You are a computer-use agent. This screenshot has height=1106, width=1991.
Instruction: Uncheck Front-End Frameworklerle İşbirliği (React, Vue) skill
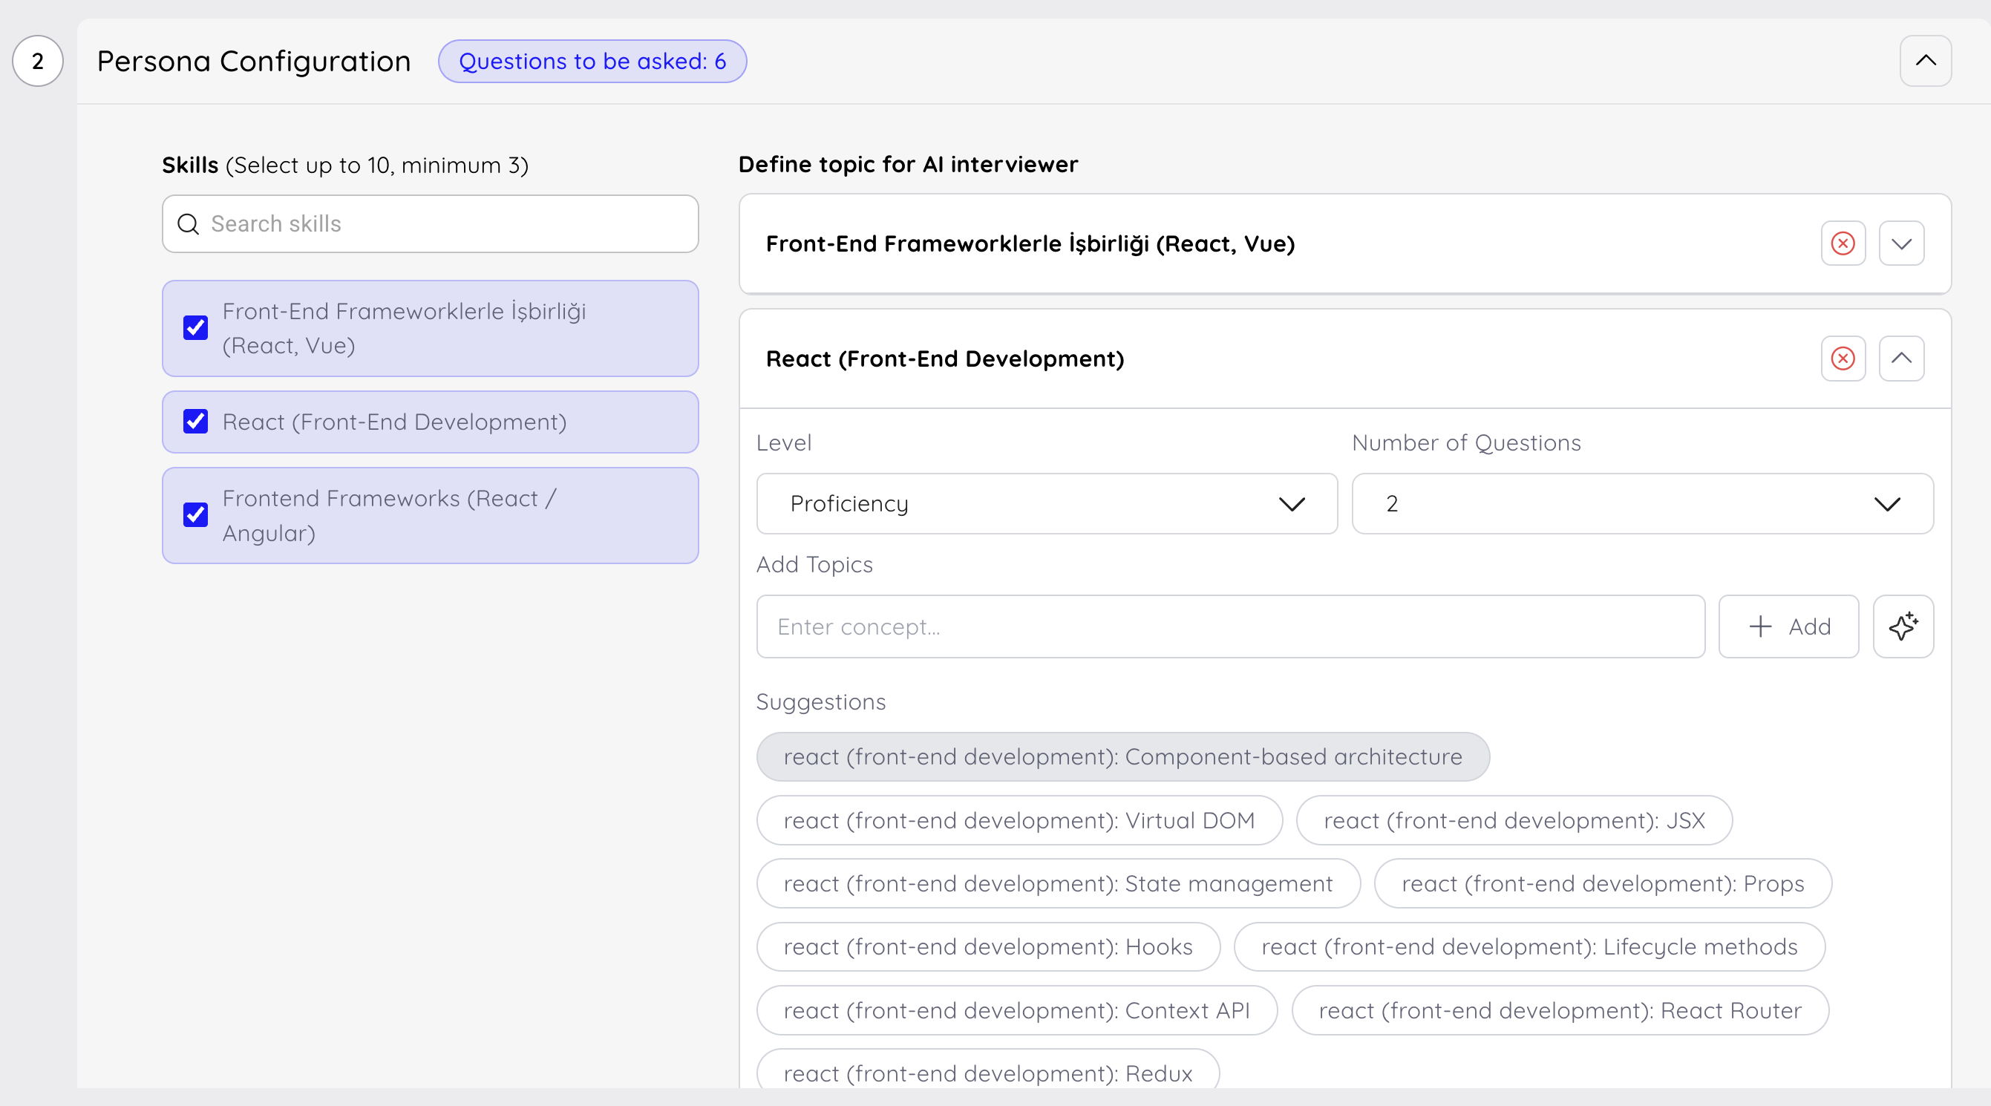click(x=195, y=327)
